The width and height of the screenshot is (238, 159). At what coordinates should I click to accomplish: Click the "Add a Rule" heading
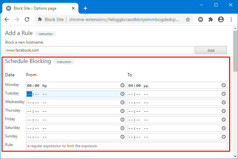tap(19, 33)
